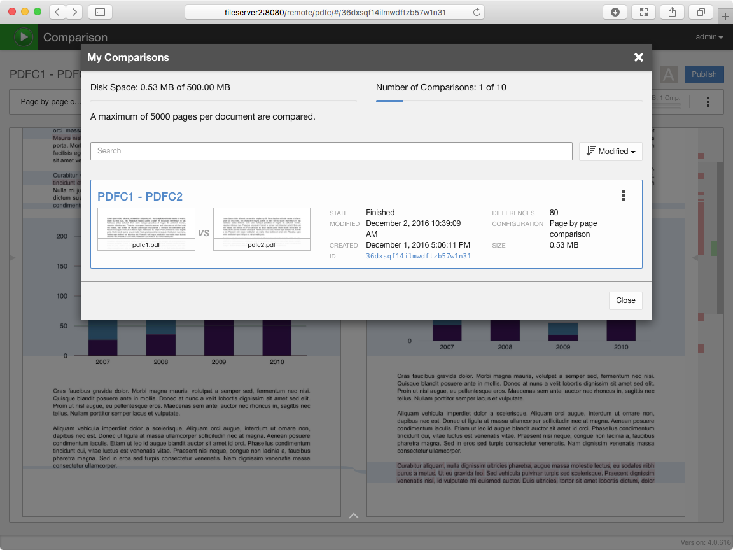Open the browser share menu

[x=672, y=12]
